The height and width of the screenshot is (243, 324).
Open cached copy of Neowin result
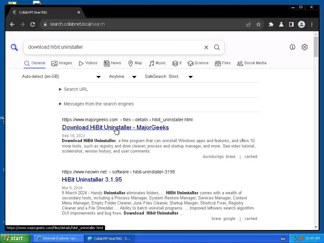[251, 219]
